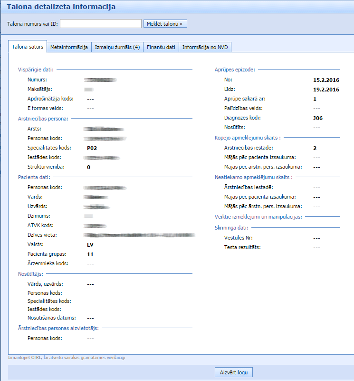Click the Valsts value LV
The height and width of the screenshot is (381, 354).
(90, 244)
